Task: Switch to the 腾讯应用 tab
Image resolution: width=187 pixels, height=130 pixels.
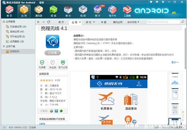Action: coord(118,22)
